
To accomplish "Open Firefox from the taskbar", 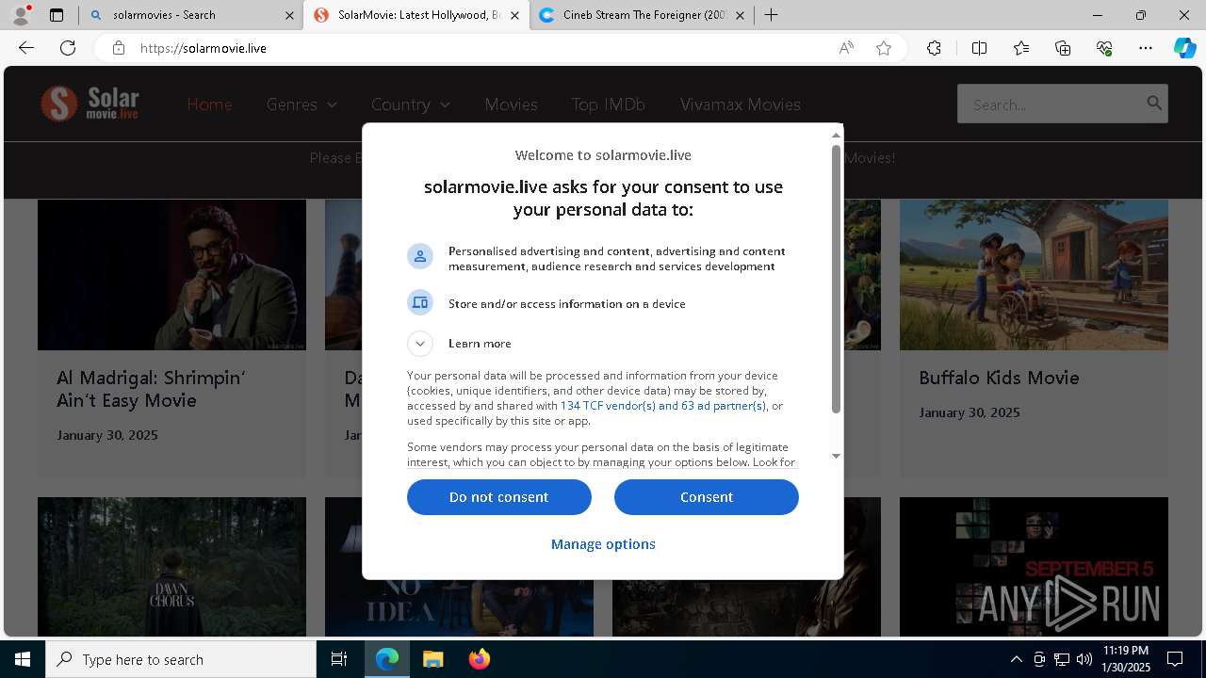I will point(479,659).
